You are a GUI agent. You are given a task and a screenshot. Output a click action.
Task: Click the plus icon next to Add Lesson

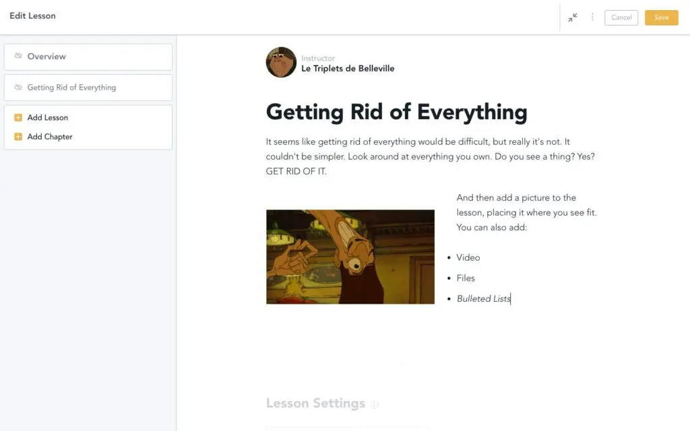pos(18,118)
